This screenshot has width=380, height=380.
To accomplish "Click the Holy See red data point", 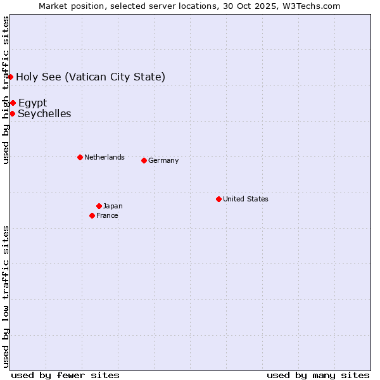I will coord(11,77).
